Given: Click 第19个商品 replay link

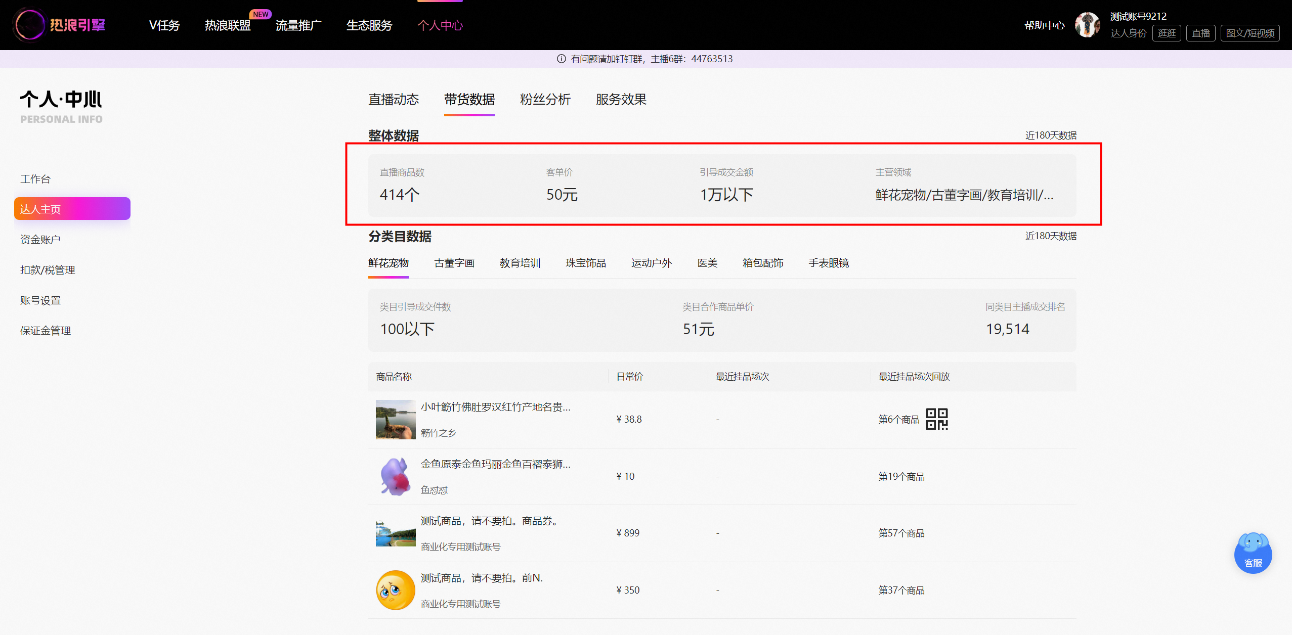Looking at the screenshot, I should 901,476.
